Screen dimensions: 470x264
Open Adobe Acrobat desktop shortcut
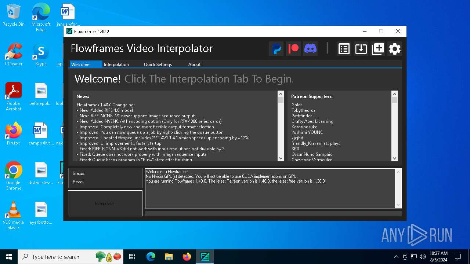click(14, 97)
